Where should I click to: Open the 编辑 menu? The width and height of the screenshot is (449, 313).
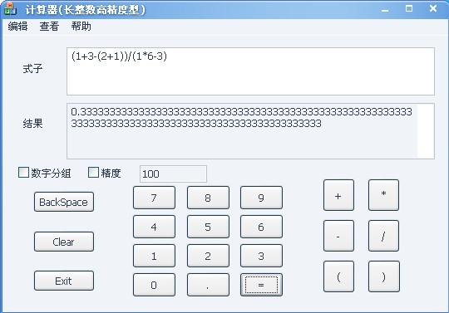(17, 27)
